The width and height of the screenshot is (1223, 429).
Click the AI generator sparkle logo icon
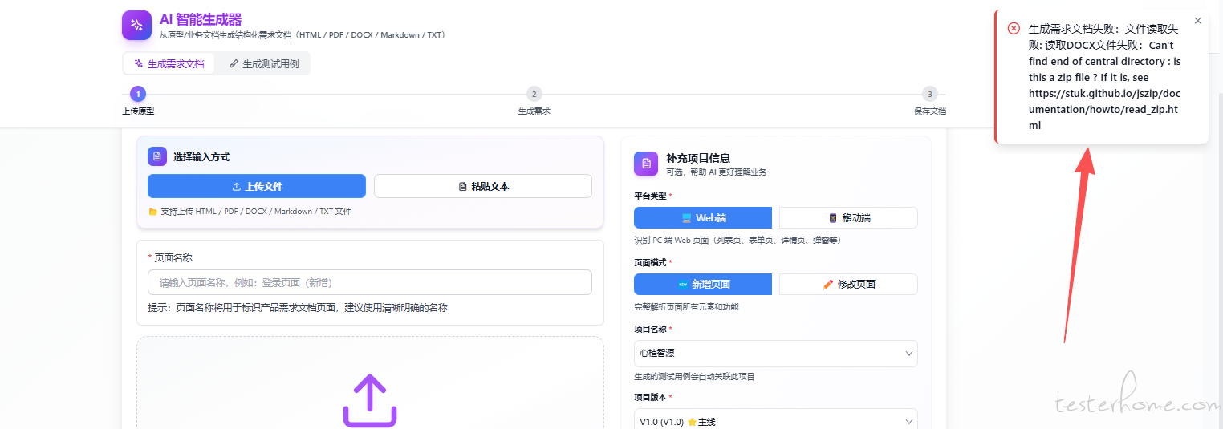click(x=136, y=25)
